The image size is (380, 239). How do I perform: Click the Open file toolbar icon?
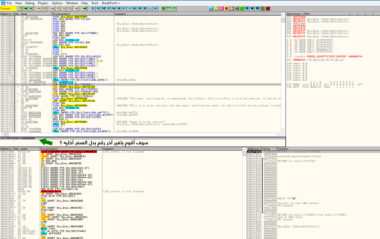coord(21,8)
